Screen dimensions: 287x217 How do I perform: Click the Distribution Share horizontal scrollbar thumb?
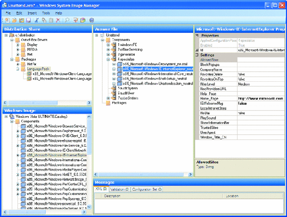(33, 103)
